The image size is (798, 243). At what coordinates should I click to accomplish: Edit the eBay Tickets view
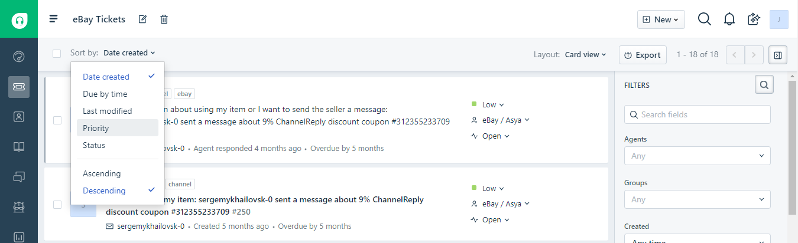click(142, 19)
